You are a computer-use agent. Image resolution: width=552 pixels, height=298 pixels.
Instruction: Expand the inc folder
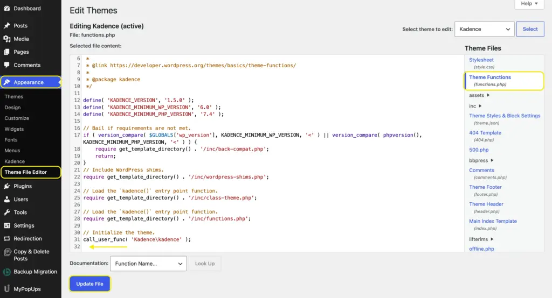475,106
